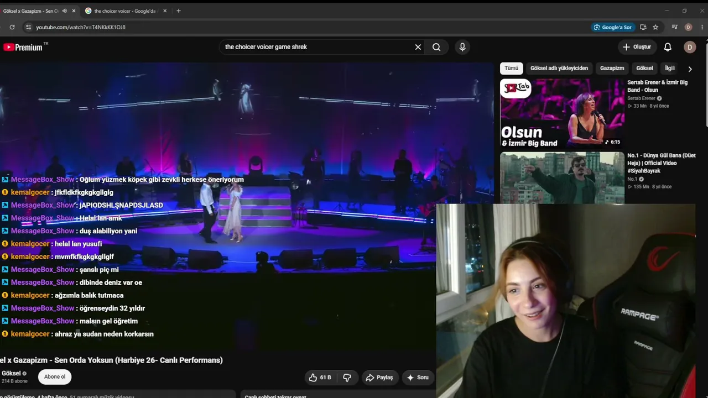Visit the No.1 channel link
The width and height of the screenshot is (708, 398).
pyautogui.click(x=632, y=179)
